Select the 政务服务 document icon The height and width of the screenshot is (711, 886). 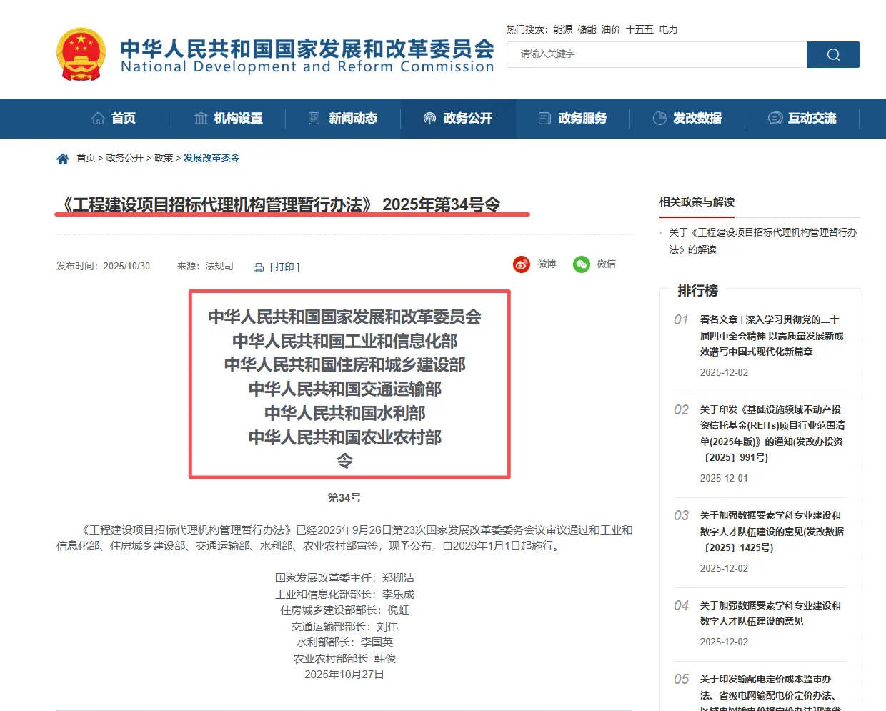tap(544, 118)
